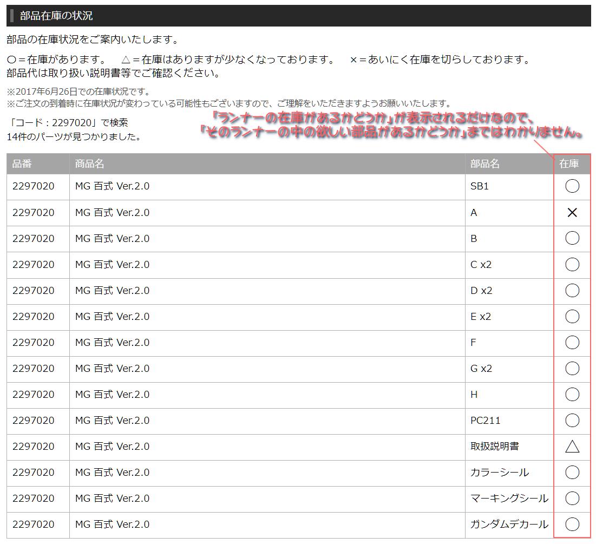The image size is (596, 544).
Task: Click the stock circle in row B
Action: click(572, 238)
